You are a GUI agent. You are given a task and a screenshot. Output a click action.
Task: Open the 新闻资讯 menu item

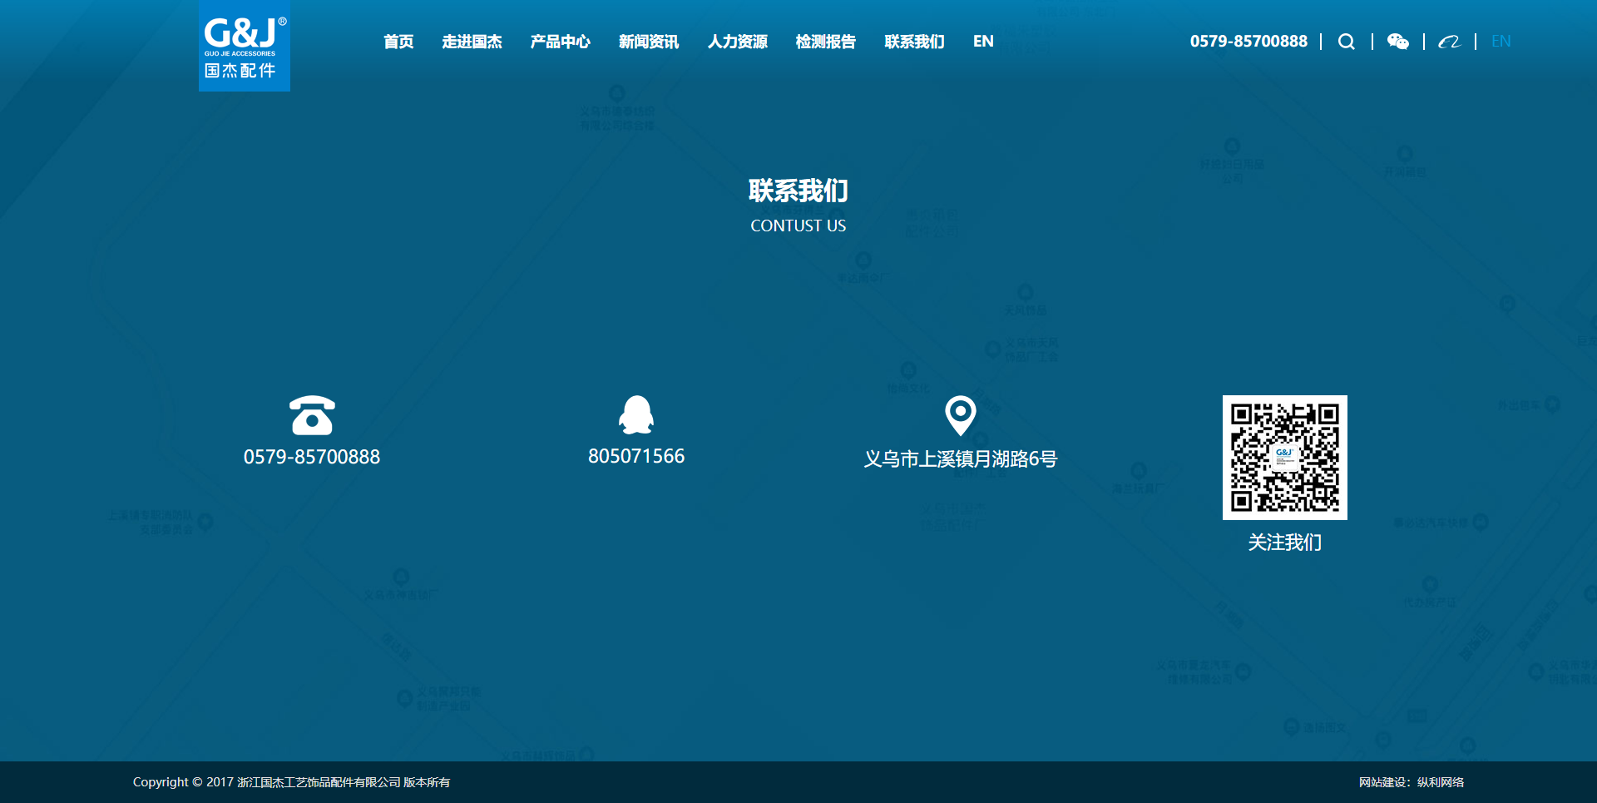[649, 42]
